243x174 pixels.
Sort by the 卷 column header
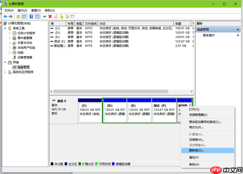point(58,24)
